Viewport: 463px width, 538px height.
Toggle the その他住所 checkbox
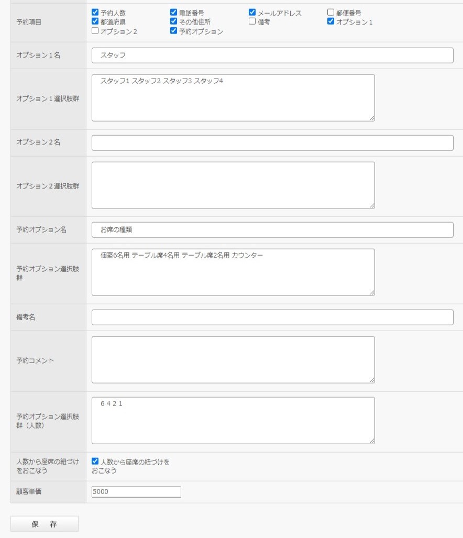tap(174, 21)
